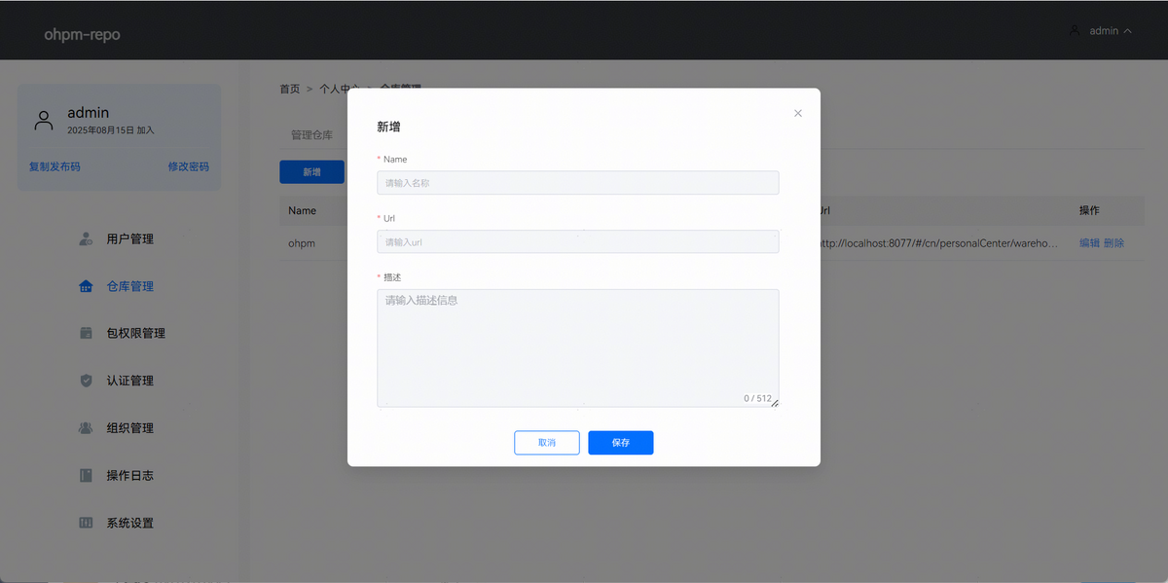
Task: Focus the Name input field
Action: point(577,183)
